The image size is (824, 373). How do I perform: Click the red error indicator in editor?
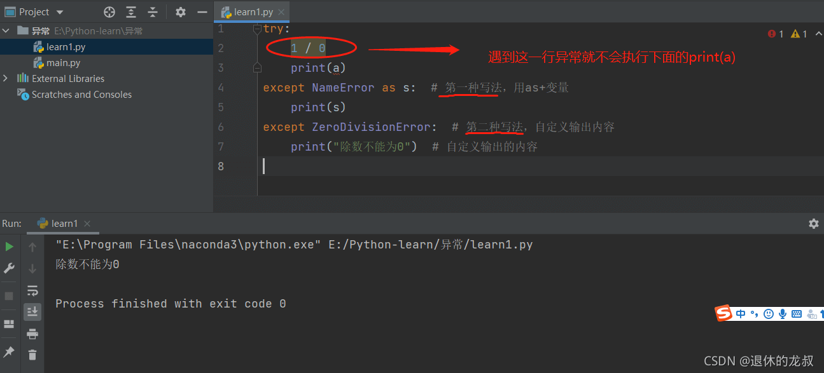(776, 34)
